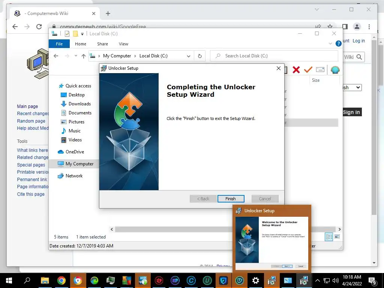Open the notification center with 9 alerts
Image resolution: width=384 pixels, height=288 pixels.
(x=372, y=281)
